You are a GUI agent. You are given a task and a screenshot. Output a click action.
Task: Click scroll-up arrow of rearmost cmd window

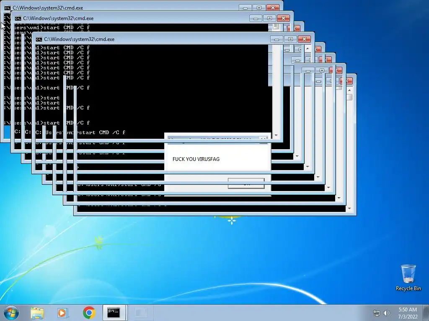click(x=349, y=90)
